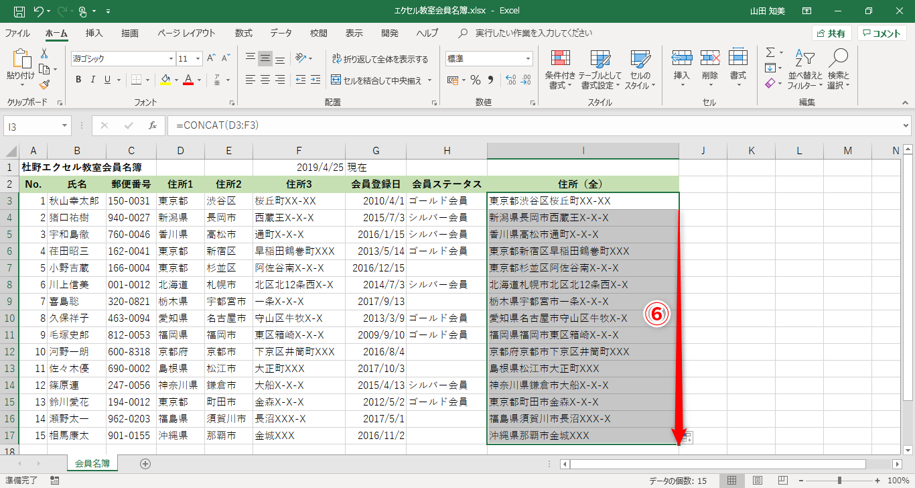Apply percent style formatting
Viewport: 915px width, 488px height.
[475, 80]
